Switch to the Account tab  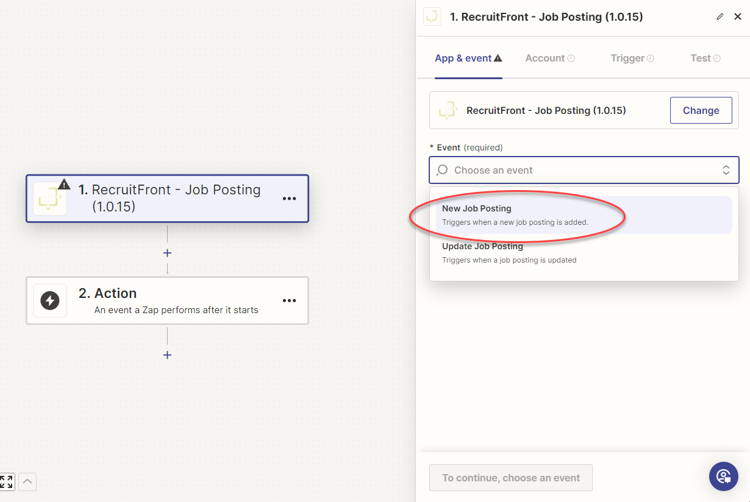(x=550, y=58)
